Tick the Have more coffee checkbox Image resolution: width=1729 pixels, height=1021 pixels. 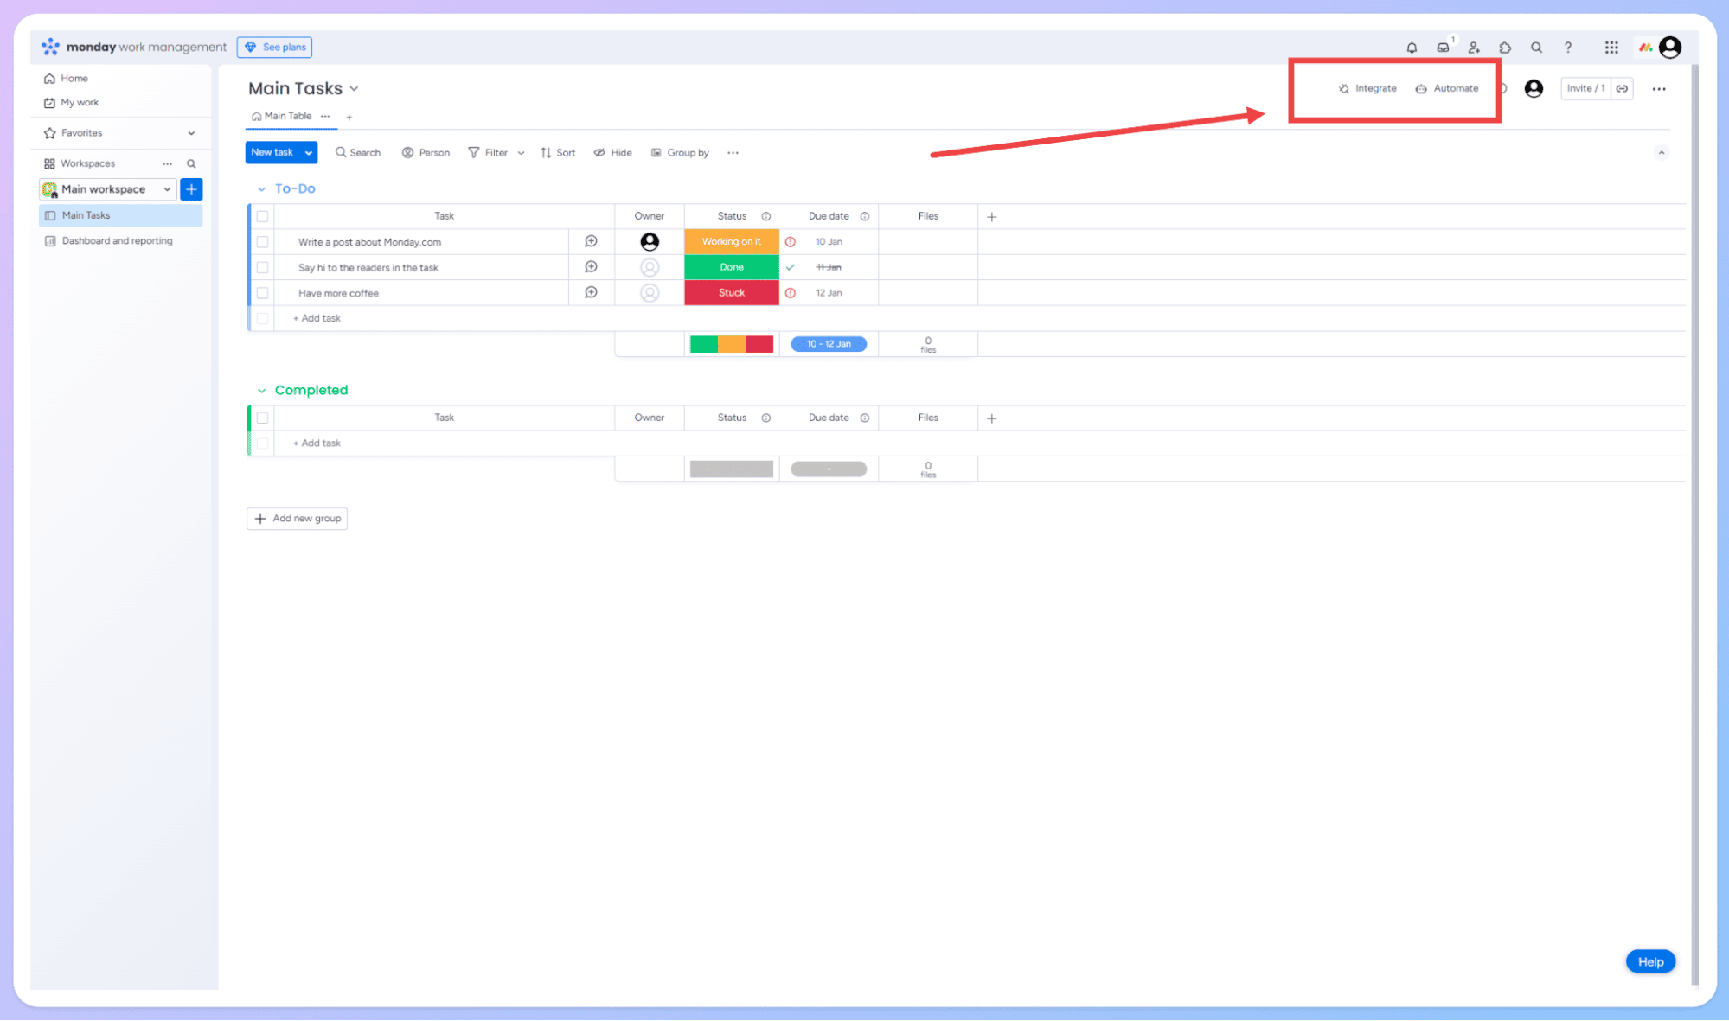click(262, 293)
